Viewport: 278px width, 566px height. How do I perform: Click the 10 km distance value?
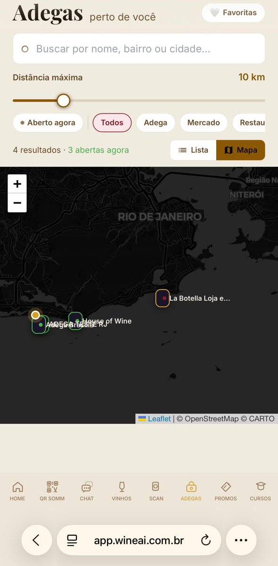tap(252, 77)
